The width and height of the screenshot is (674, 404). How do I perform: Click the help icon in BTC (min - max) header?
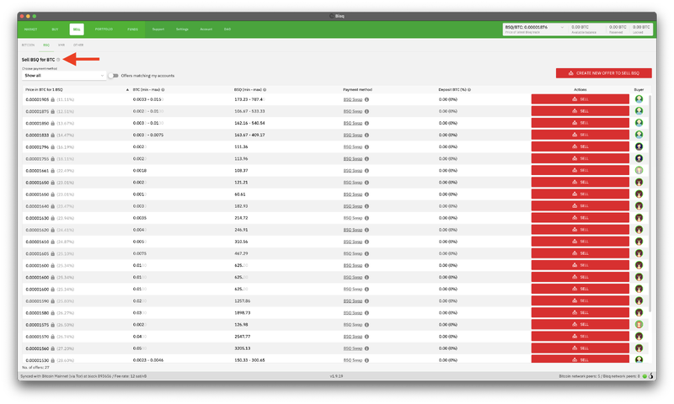(163, 88)
